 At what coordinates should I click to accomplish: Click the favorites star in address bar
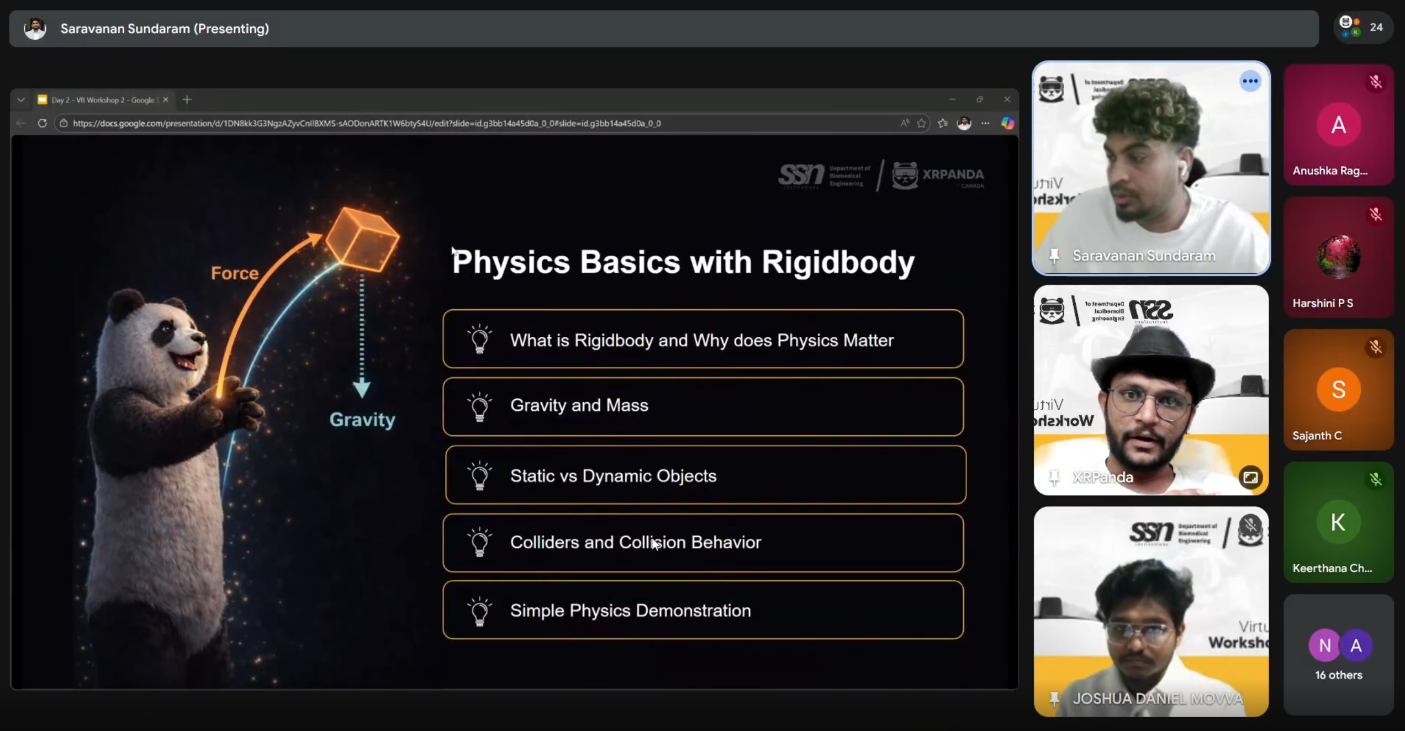922,123
